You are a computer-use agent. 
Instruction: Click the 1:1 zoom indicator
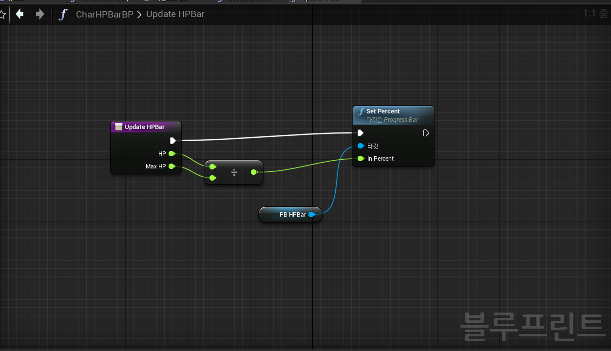coord(595,14)
